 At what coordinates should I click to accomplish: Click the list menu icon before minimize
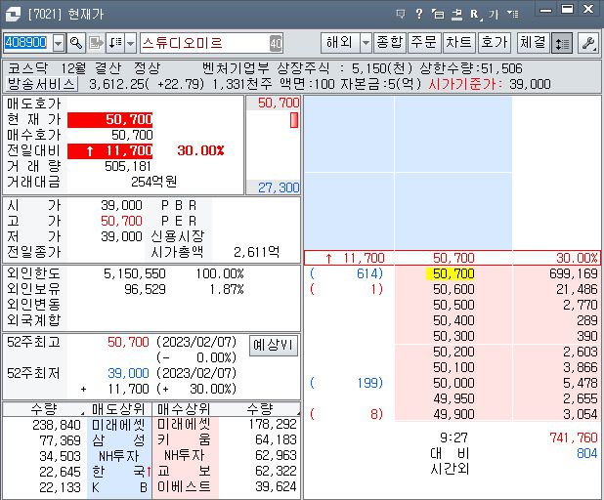point(514,14)
